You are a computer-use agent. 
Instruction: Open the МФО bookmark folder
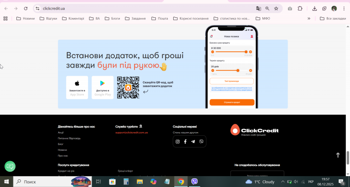pos(262,19)
